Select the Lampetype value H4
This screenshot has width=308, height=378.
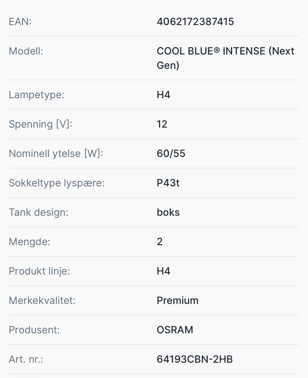pyautogui.click(x=164, y=95)
